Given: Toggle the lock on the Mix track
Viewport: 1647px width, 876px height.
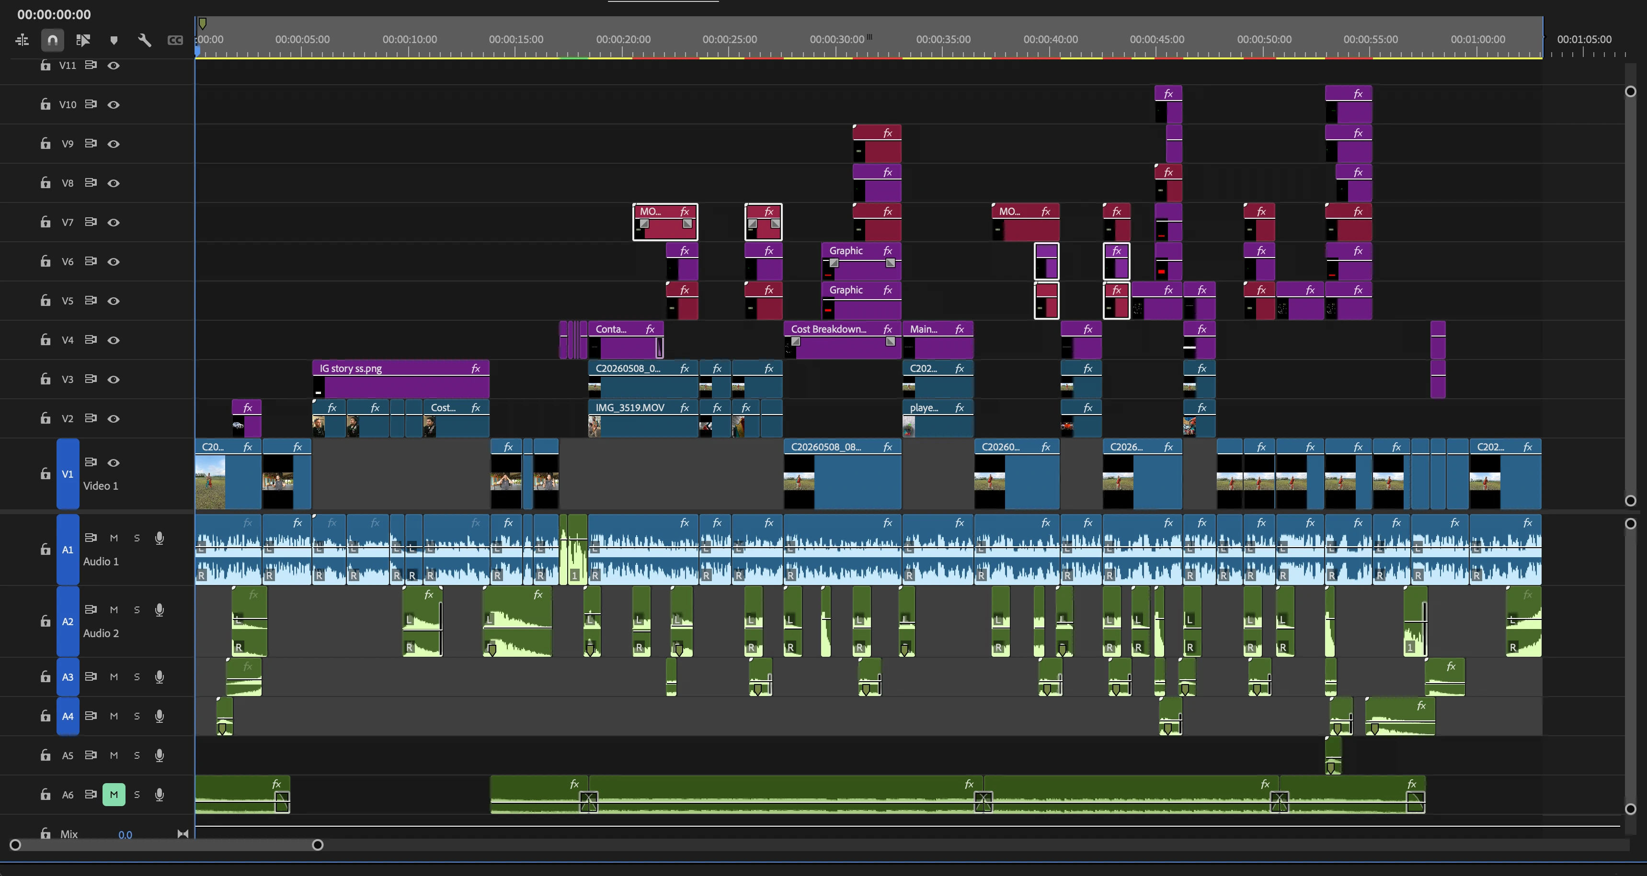Looking at the screenshot, I should 46,833.
